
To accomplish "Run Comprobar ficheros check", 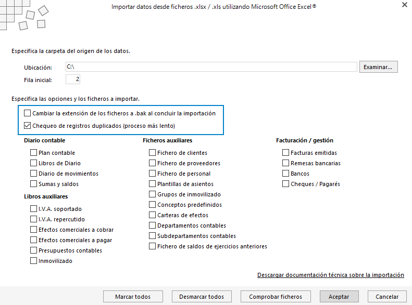I will click(276, 297).
